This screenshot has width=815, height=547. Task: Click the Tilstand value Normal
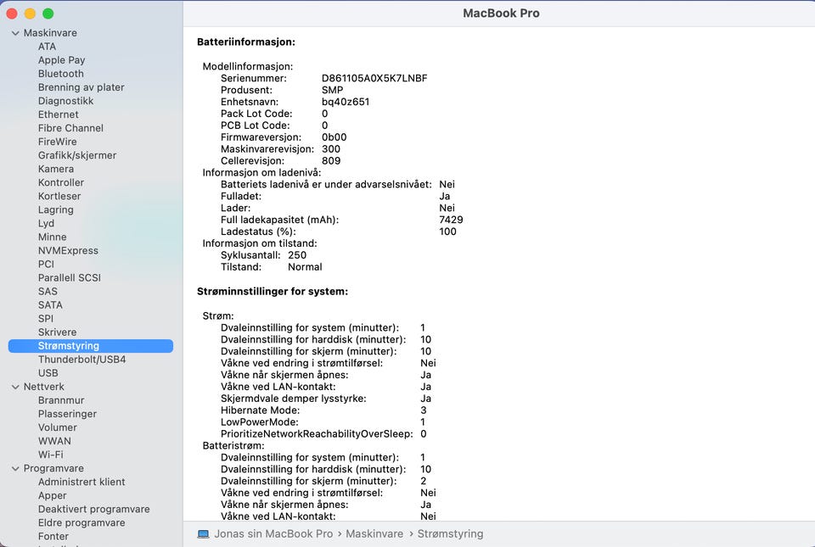coord(305,267)
